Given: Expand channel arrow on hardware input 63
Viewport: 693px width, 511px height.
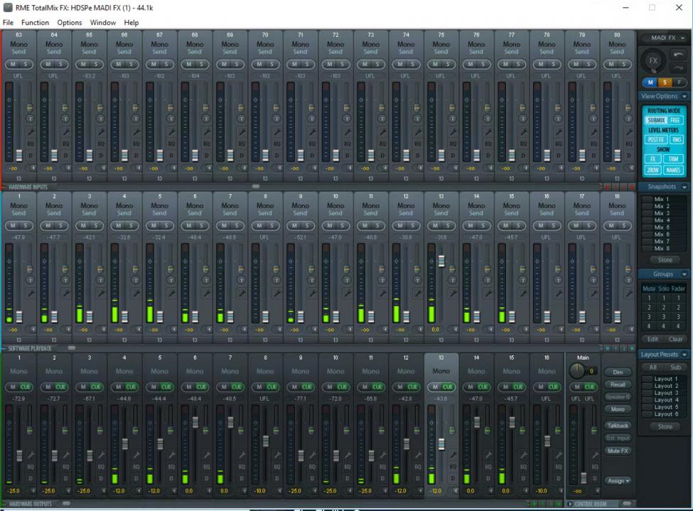Looking at the screenshot, I should pos(33,168).
